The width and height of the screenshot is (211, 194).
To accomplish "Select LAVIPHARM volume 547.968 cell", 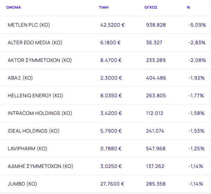I will [156, 149].
